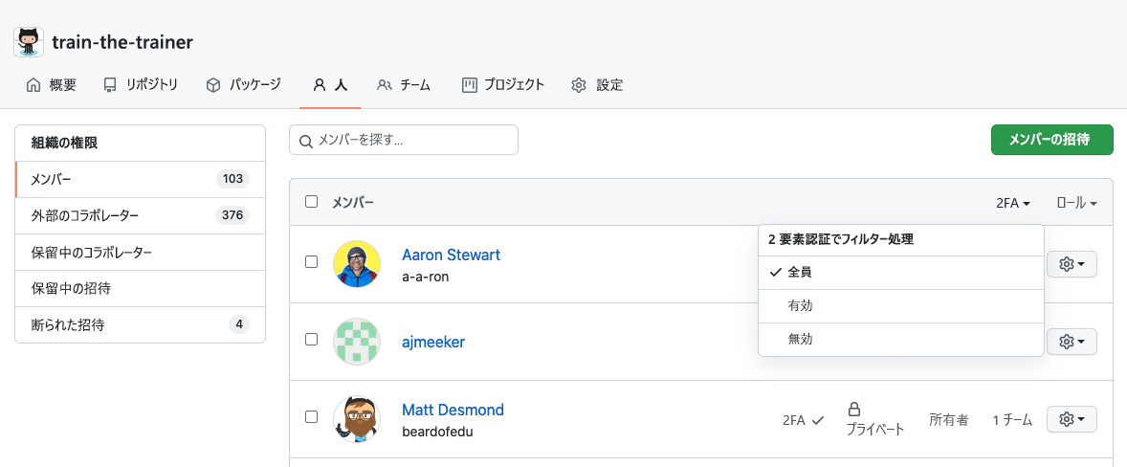The height and width of the screenshot is (467, 1127).
Task: Click the 103 counter badge beside メンバー
Action: (232, 180)
